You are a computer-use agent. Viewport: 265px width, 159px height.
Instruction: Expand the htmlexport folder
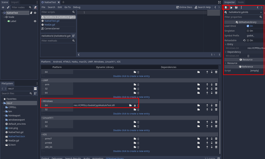tap(4, 115)
